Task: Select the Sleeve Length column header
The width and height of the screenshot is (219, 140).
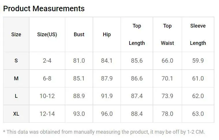Action: click(198, 34)
